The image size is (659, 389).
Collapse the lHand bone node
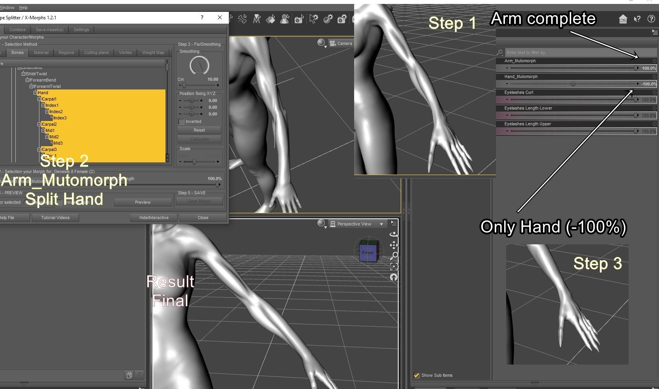point(35,93)
